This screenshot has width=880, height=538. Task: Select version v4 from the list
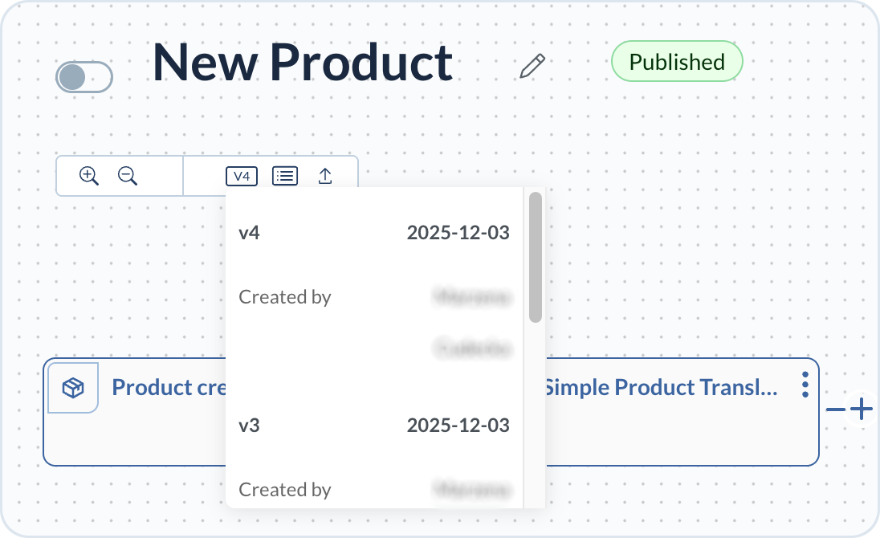(x=250, y=233)
